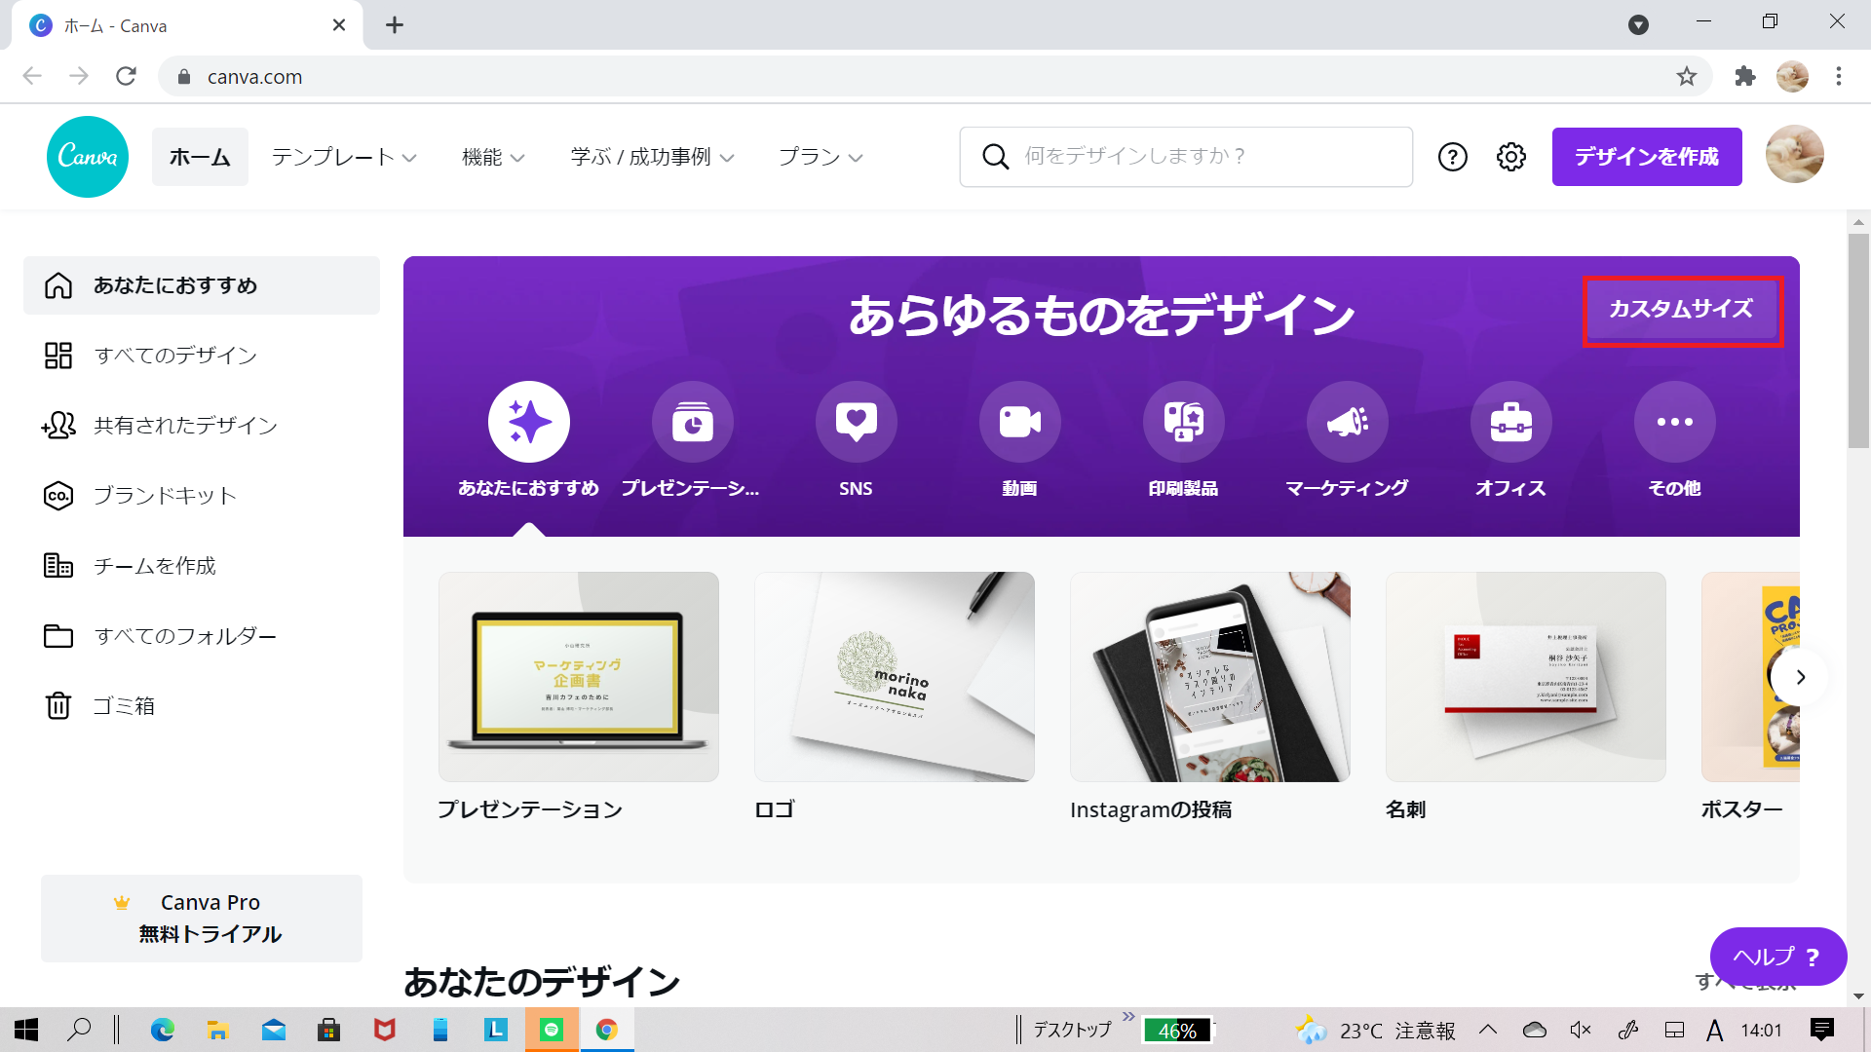Expand the テンプレート dropdown menu
The height and width of the screenshot is (1052, 1871).
(344, 157)
